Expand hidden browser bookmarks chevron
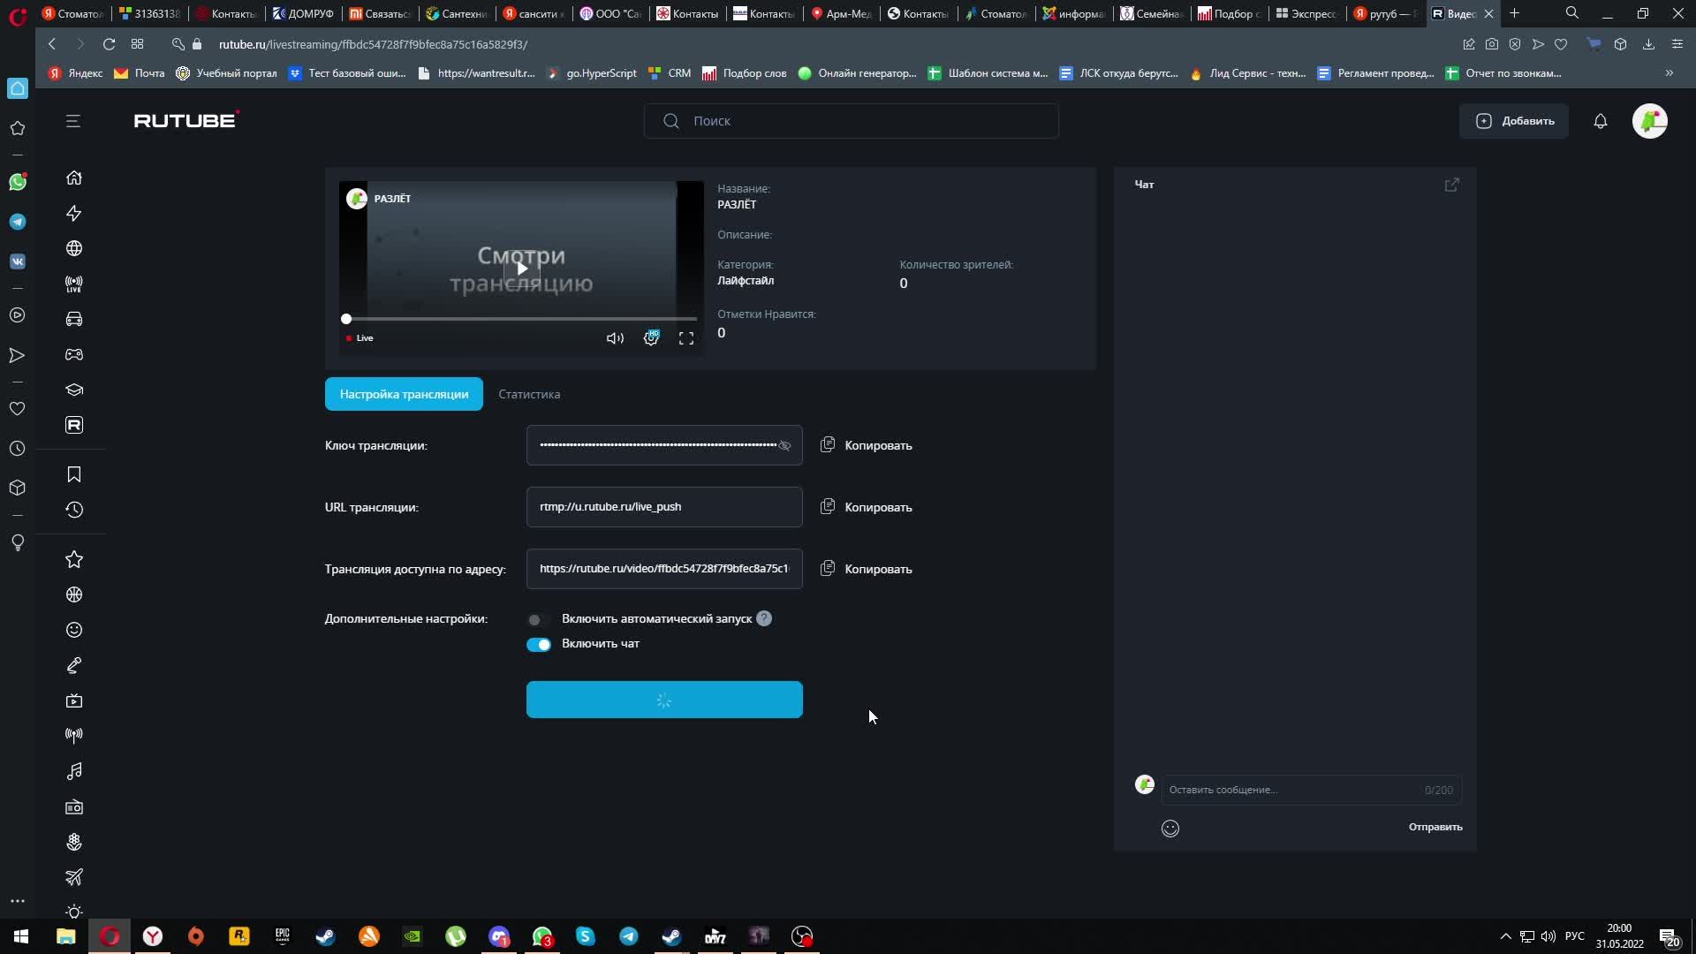The height and width of the screenshot is (954, 1696). click(1669, 73)
